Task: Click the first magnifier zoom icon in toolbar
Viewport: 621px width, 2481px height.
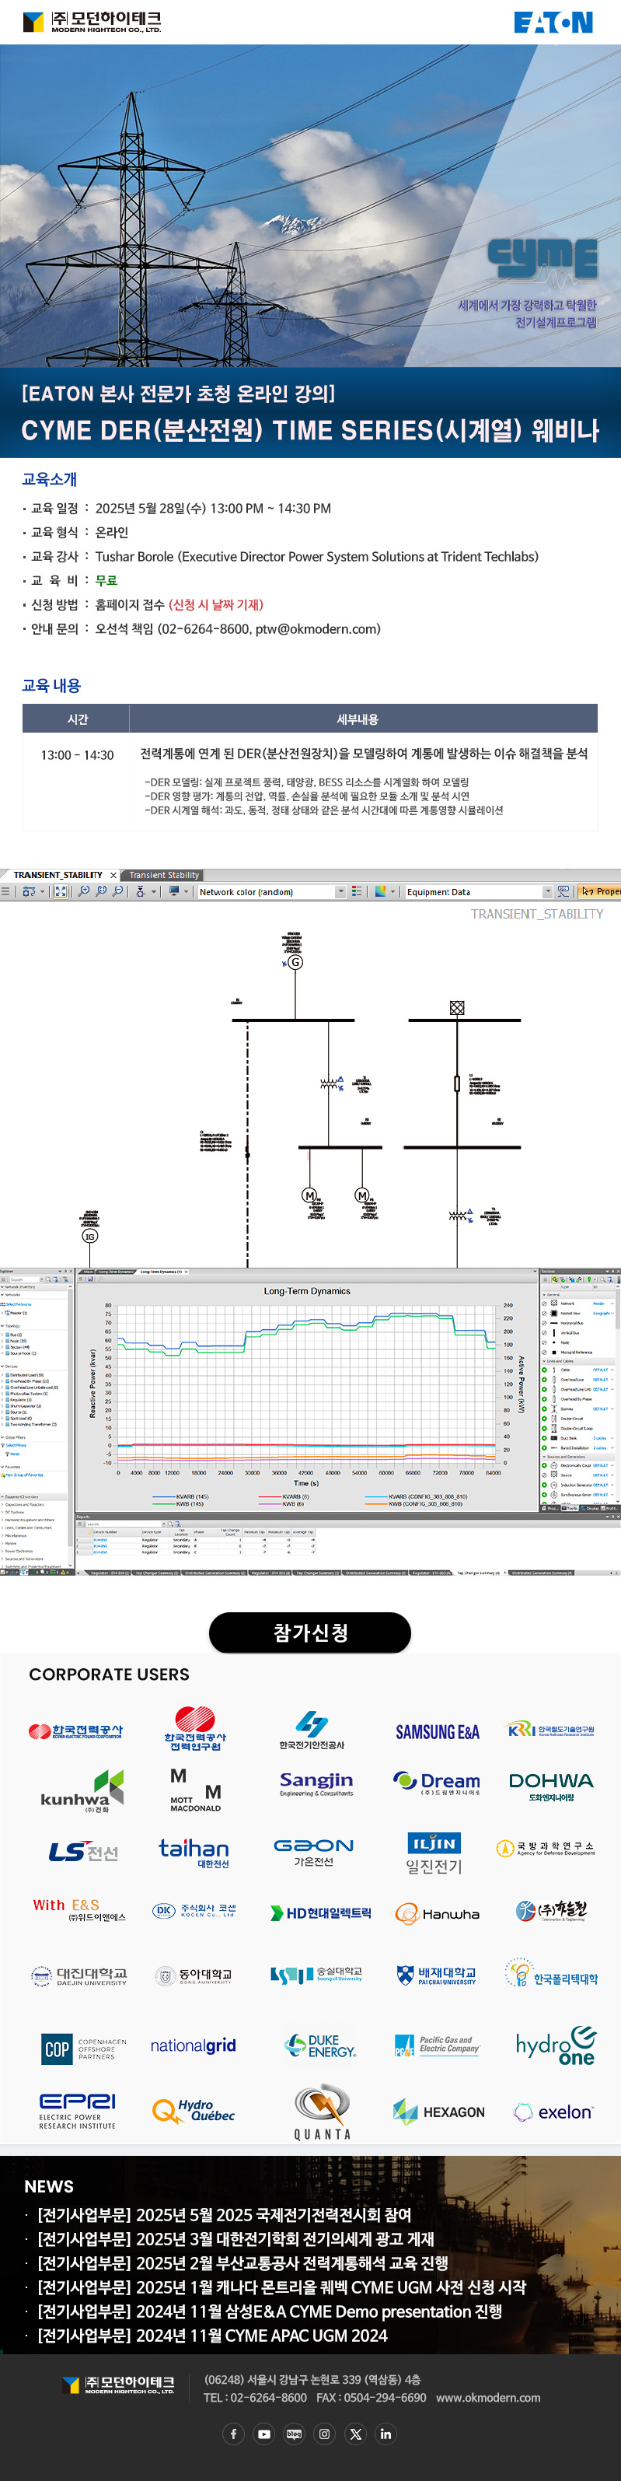Action: click(84, 892)
